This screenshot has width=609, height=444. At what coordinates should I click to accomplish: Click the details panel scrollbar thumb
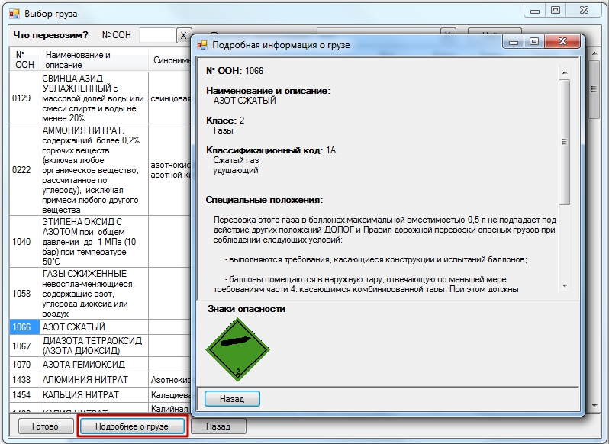(564, 141)
